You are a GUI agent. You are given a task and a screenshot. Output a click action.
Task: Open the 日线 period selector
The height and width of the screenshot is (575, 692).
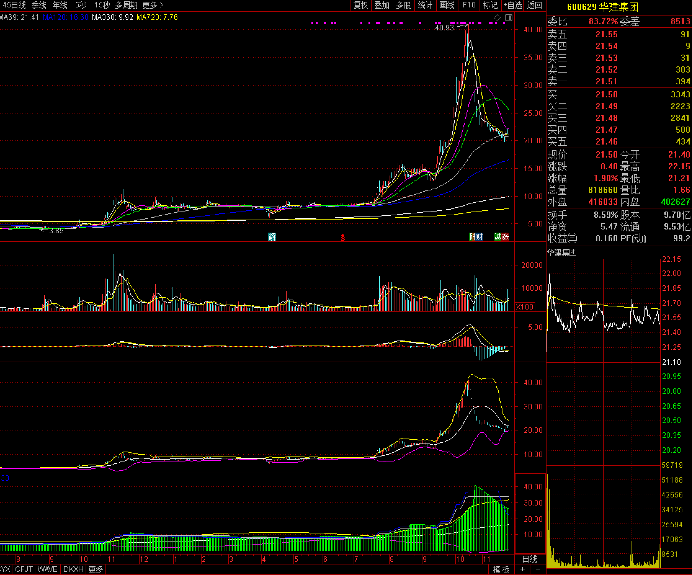(x=529, y=559)
